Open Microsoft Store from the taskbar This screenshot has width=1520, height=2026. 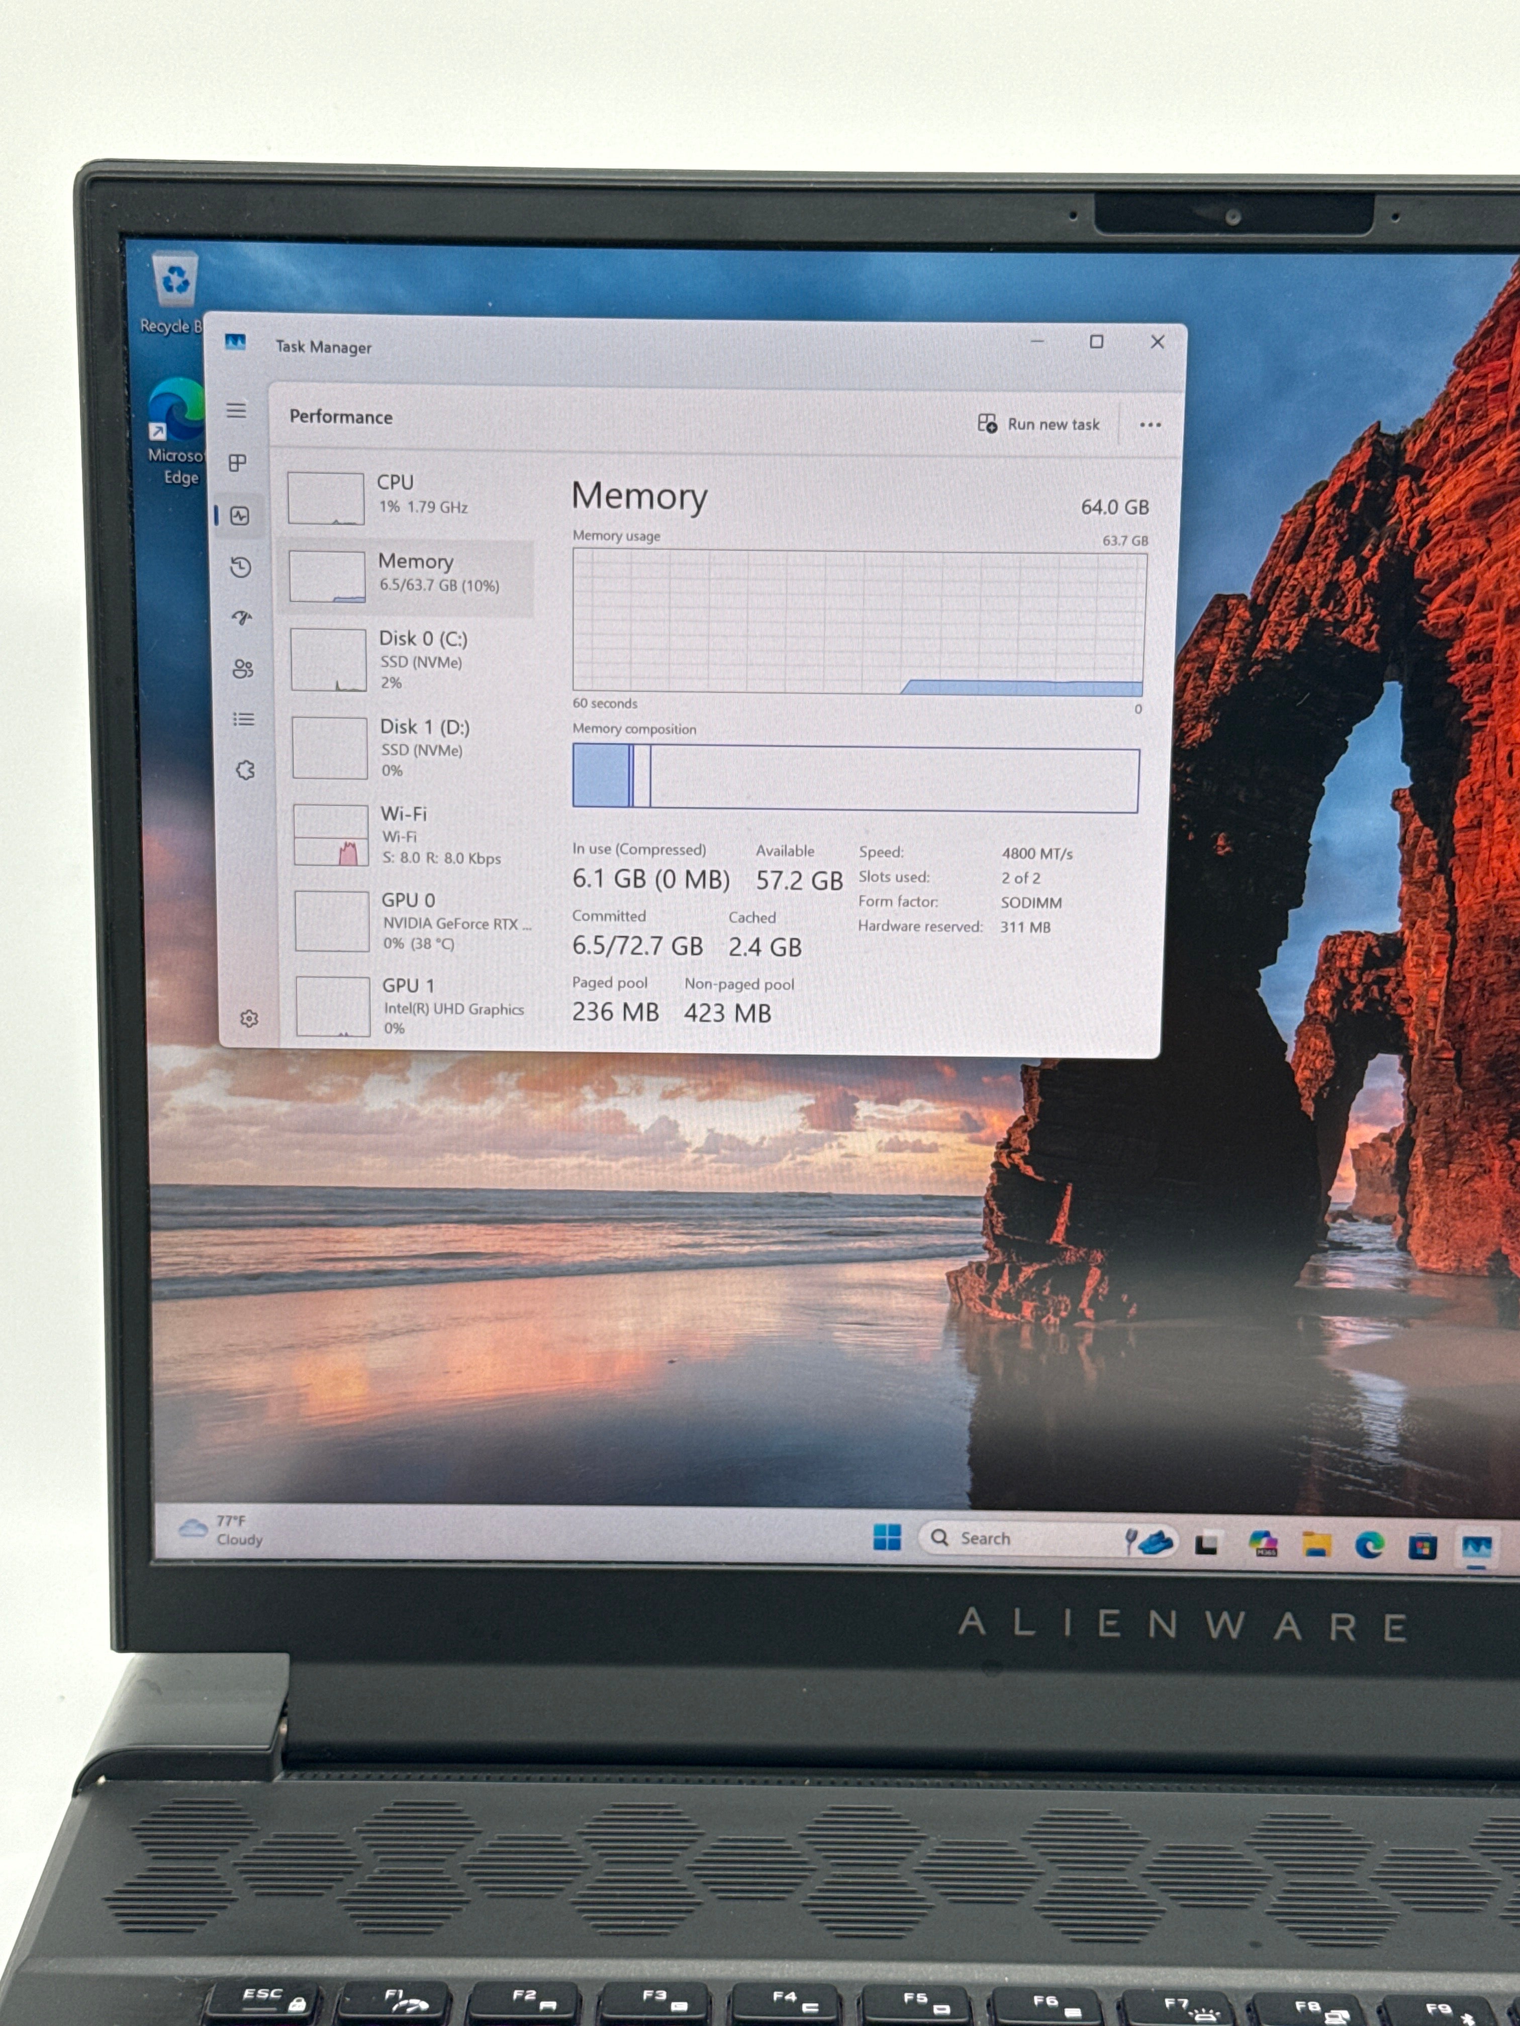(1422, 1547)
